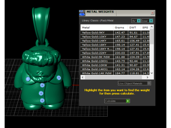Click the 230.03 grams value

(x=120, y=53)
